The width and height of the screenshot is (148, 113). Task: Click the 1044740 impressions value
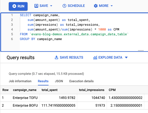click(x=98, y=98)
